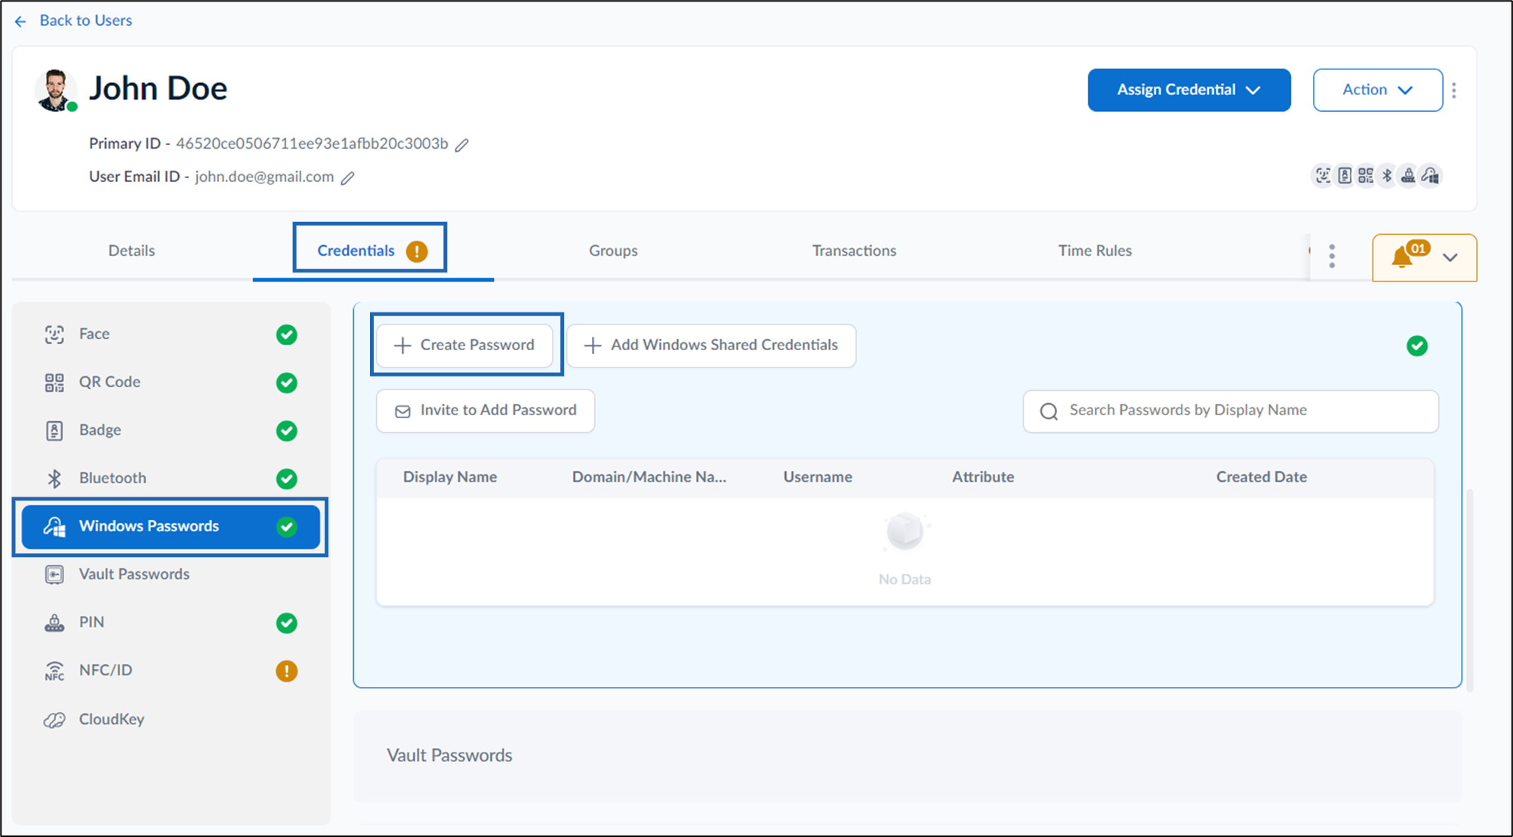Click the pencil icon beside Primary ID
The height and width of the screenshot is (837, 1513).
click(462, 145)
